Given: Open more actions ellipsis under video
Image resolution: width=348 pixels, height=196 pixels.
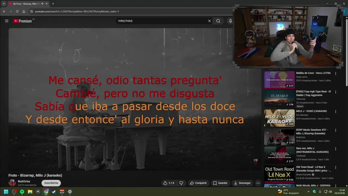Looking at the screenshot, I should (x=258, y=183).
